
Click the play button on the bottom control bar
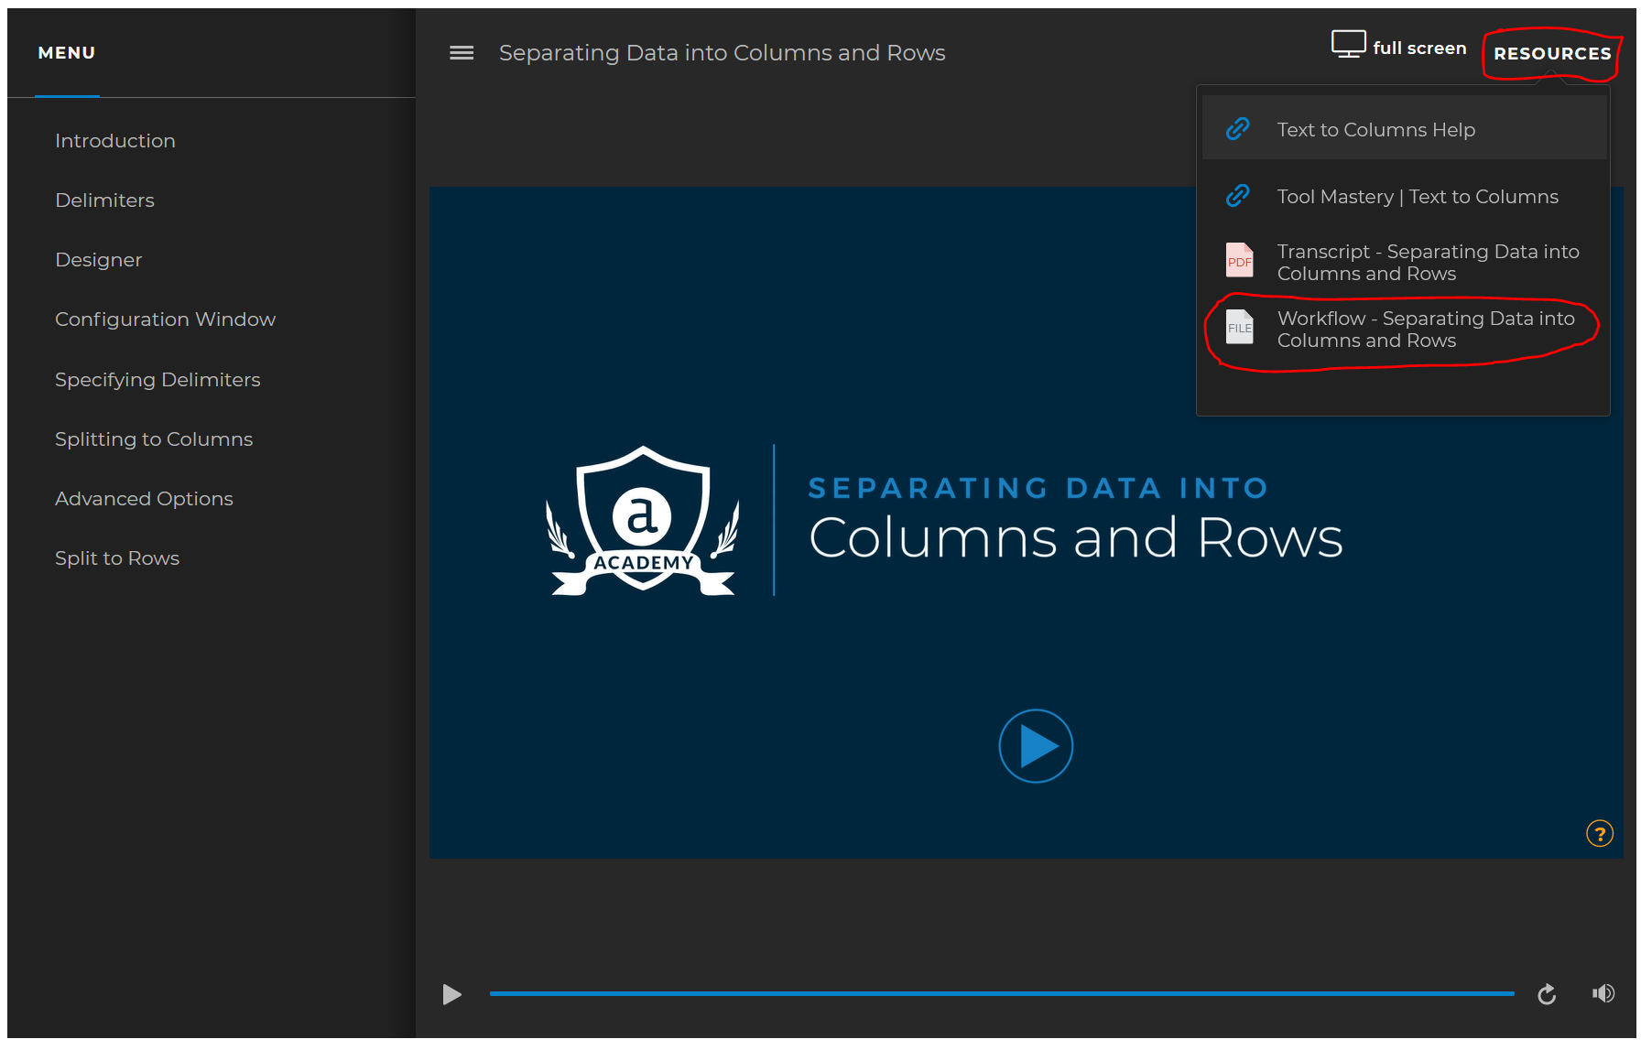(451, 994)
